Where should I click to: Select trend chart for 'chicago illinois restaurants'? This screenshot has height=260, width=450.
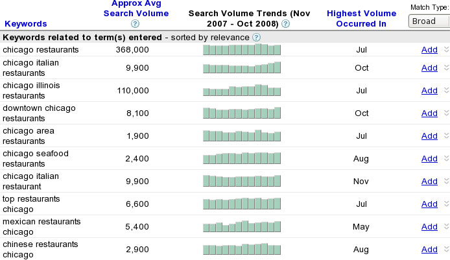(242, 90)
